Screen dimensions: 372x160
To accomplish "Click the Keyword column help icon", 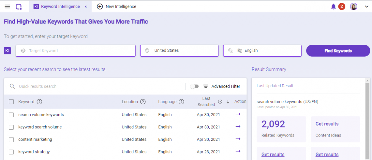I will (39, 102).
